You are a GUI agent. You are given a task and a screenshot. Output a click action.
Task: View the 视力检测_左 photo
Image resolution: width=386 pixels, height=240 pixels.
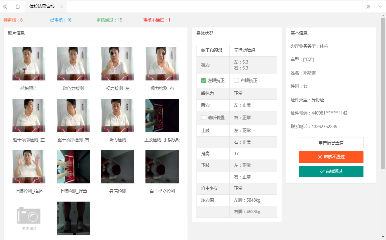pyautogui.click(x=118, y=64)
